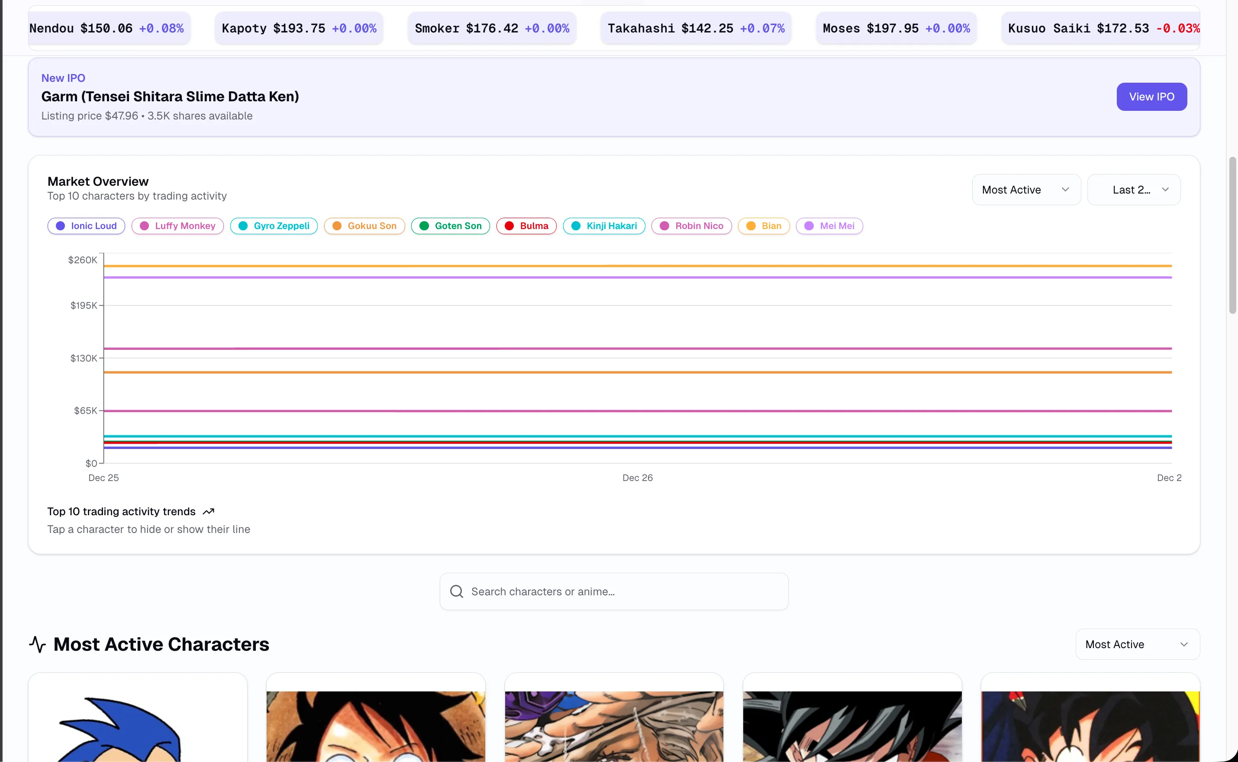Open the Most Active dropdown in Market Overview
This screenshot has height=762, width=1238.
click(1025, 189)
